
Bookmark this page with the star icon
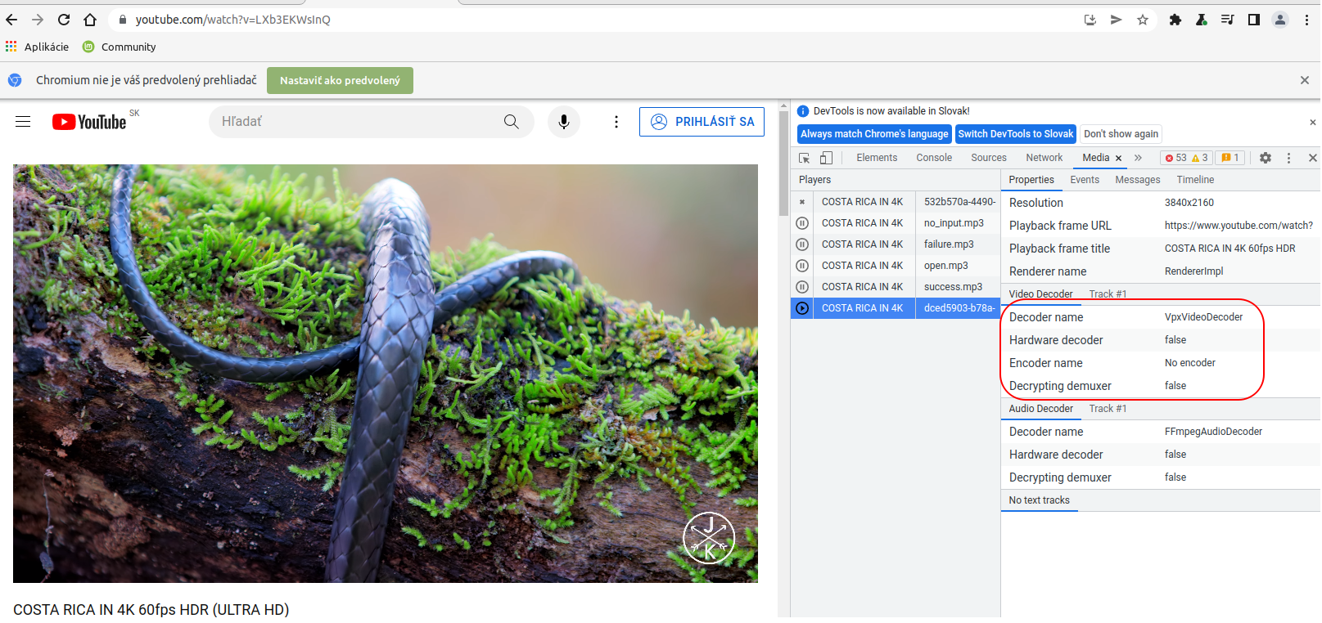[x=1143, y=20]
